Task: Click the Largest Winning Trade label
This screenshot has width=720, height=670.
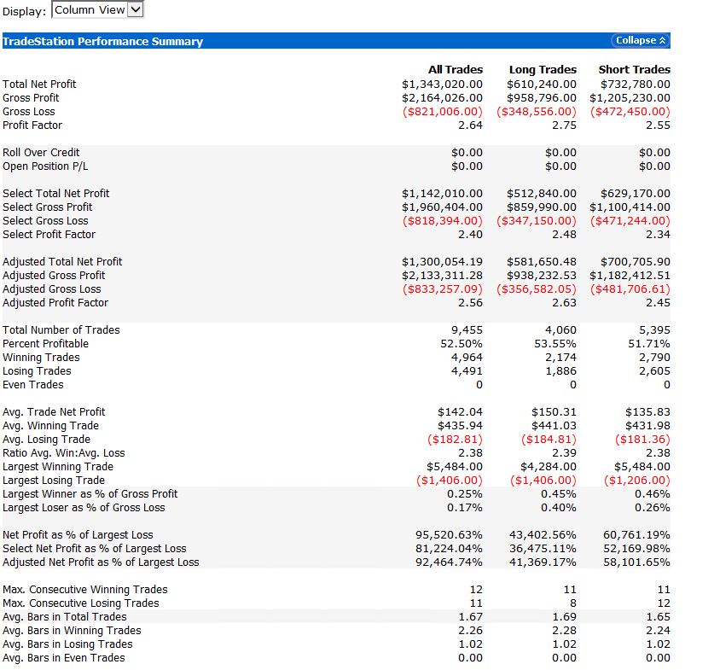Action: 58,467
